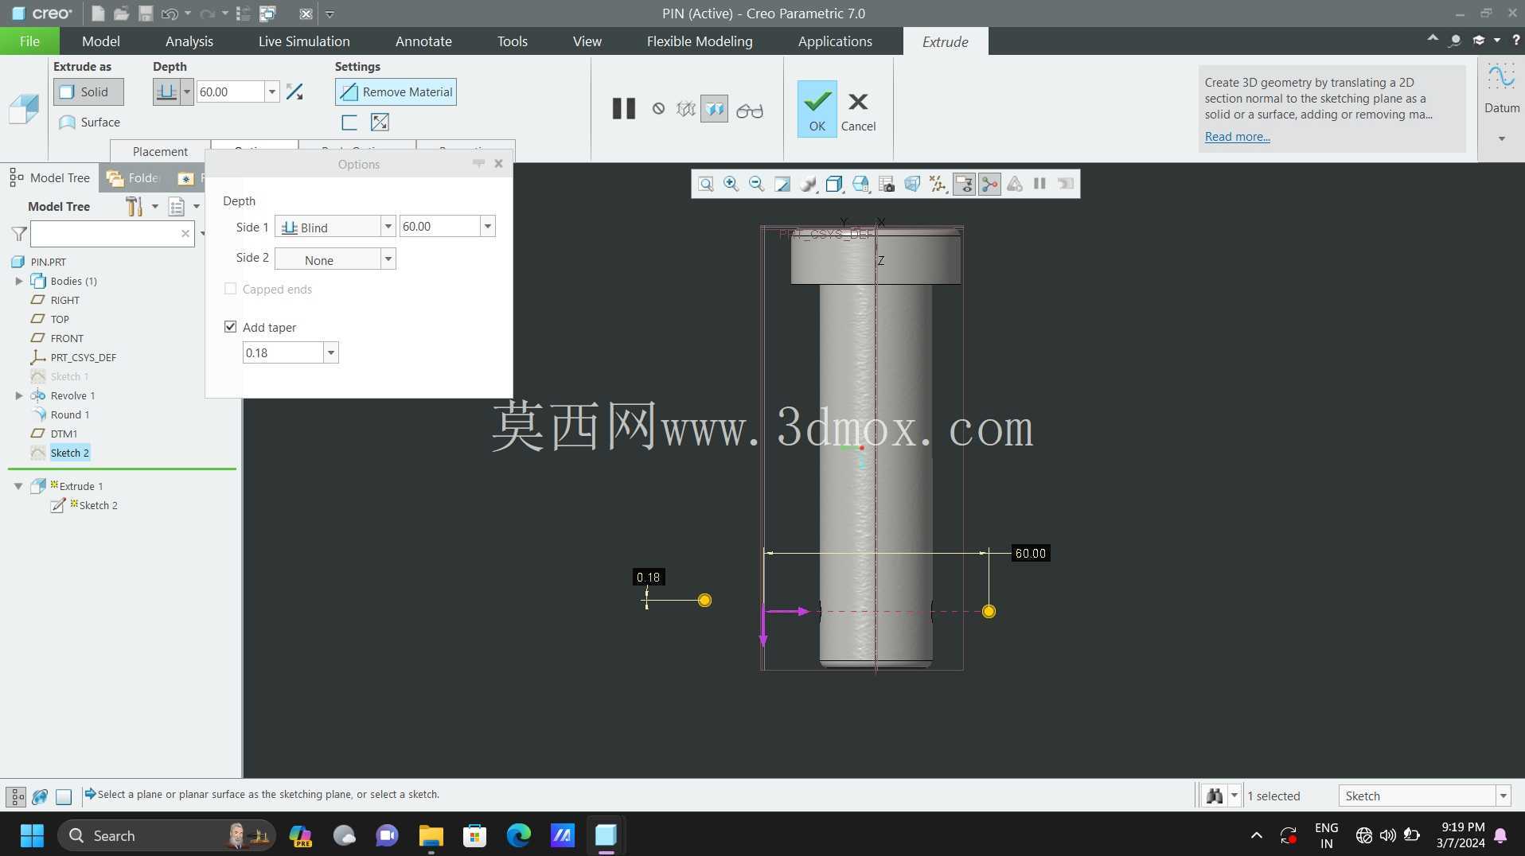The width and height of the screenshot is (1525, 856).
Task: Pause the Extrude tool
Action: pos(624,109)
